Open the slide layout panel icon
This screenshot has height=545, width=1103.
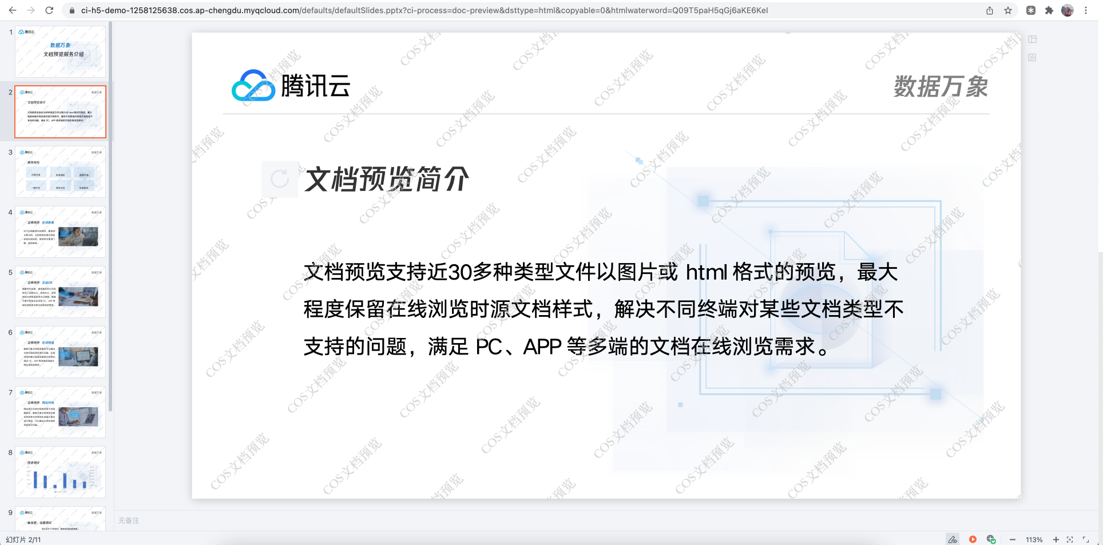click(x=1032, y=39)
